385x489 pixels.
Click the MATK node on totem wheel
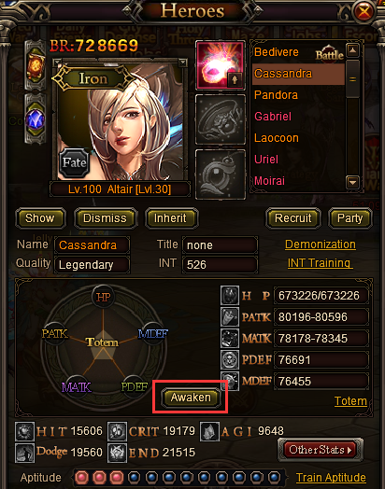[77, 387]
